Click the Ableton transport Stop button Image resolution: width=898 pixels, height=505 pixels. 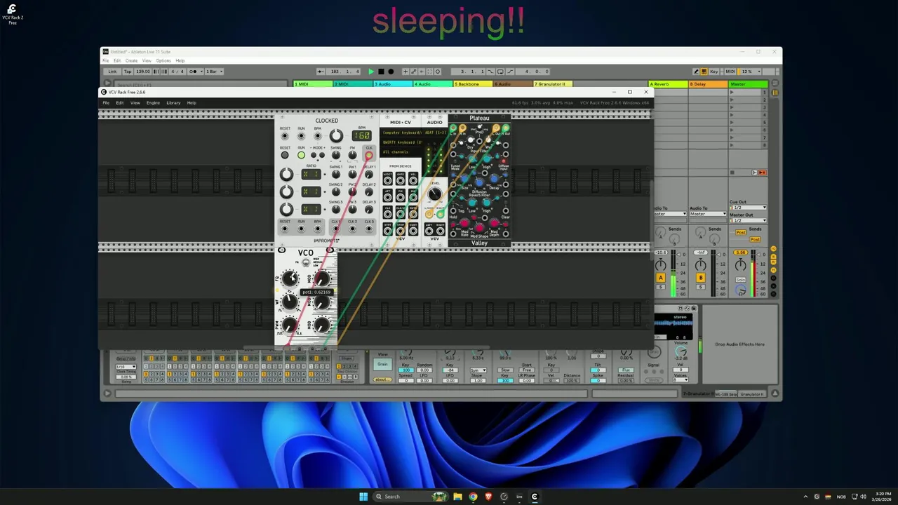click(x=381, y=72)
